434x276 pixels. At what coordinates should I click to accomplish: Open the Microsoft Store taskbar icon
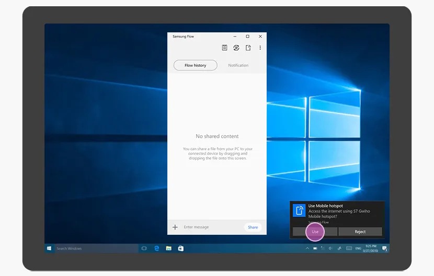pyautogui.click(x=180, y=248)
